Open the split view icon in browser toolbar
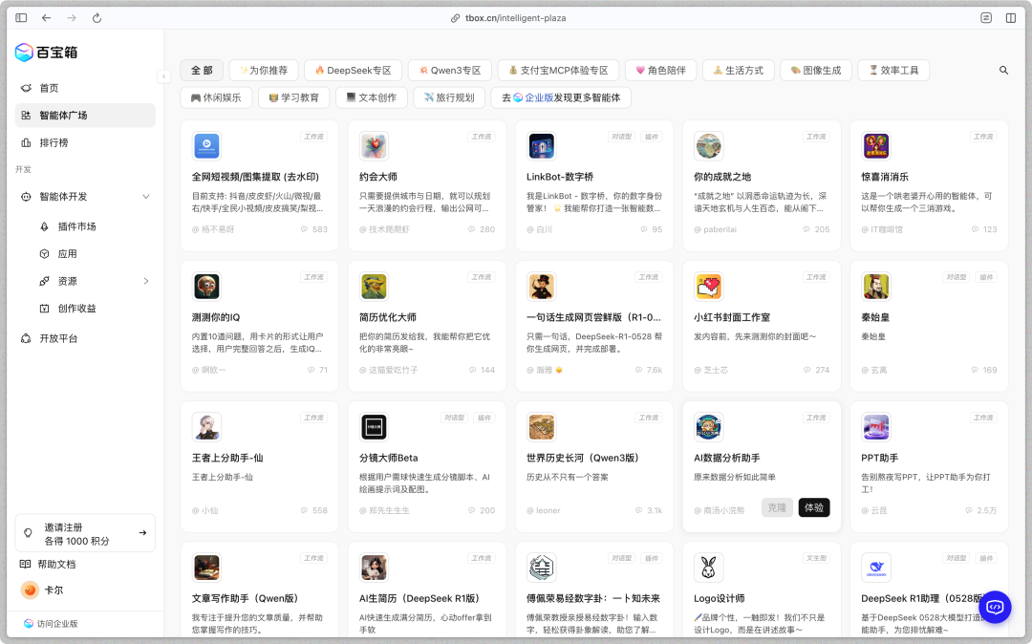The image size is (1032, 644). pos(1011,18)
